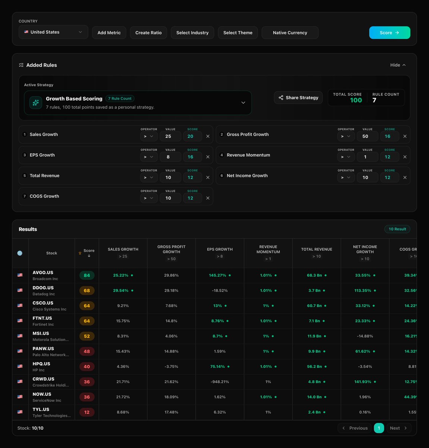
Task: Click CRWD.US net income growth 141.93%
Action: pyautogui.click(x=365, y=382)
